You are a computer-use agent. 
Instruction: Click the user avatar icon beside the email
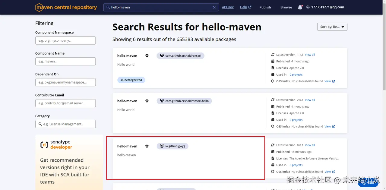pos(308,7)
